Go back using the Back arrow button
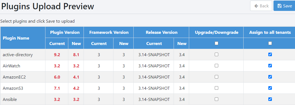Screen dimensions: 295x105 (x=261, y=6)
